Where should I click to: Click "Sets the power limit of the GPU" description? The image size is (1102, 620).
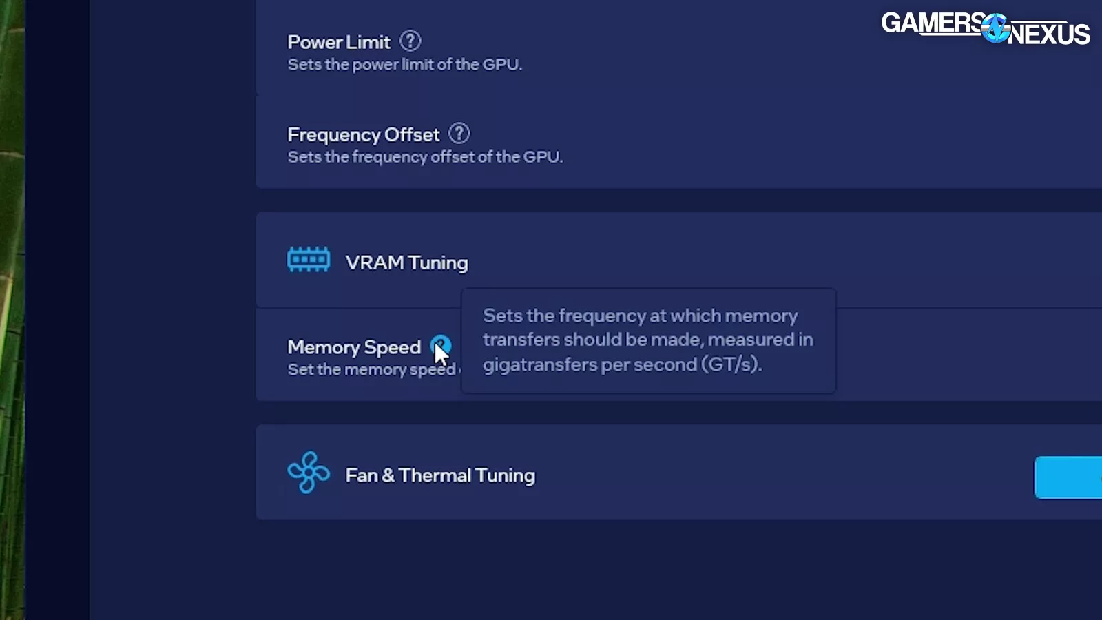(404, 65)
